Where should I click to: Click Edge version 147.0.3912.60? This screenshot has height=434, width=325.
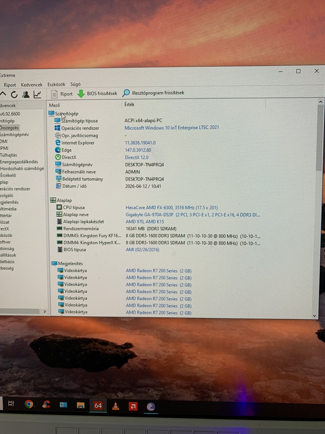click(138, 150)
